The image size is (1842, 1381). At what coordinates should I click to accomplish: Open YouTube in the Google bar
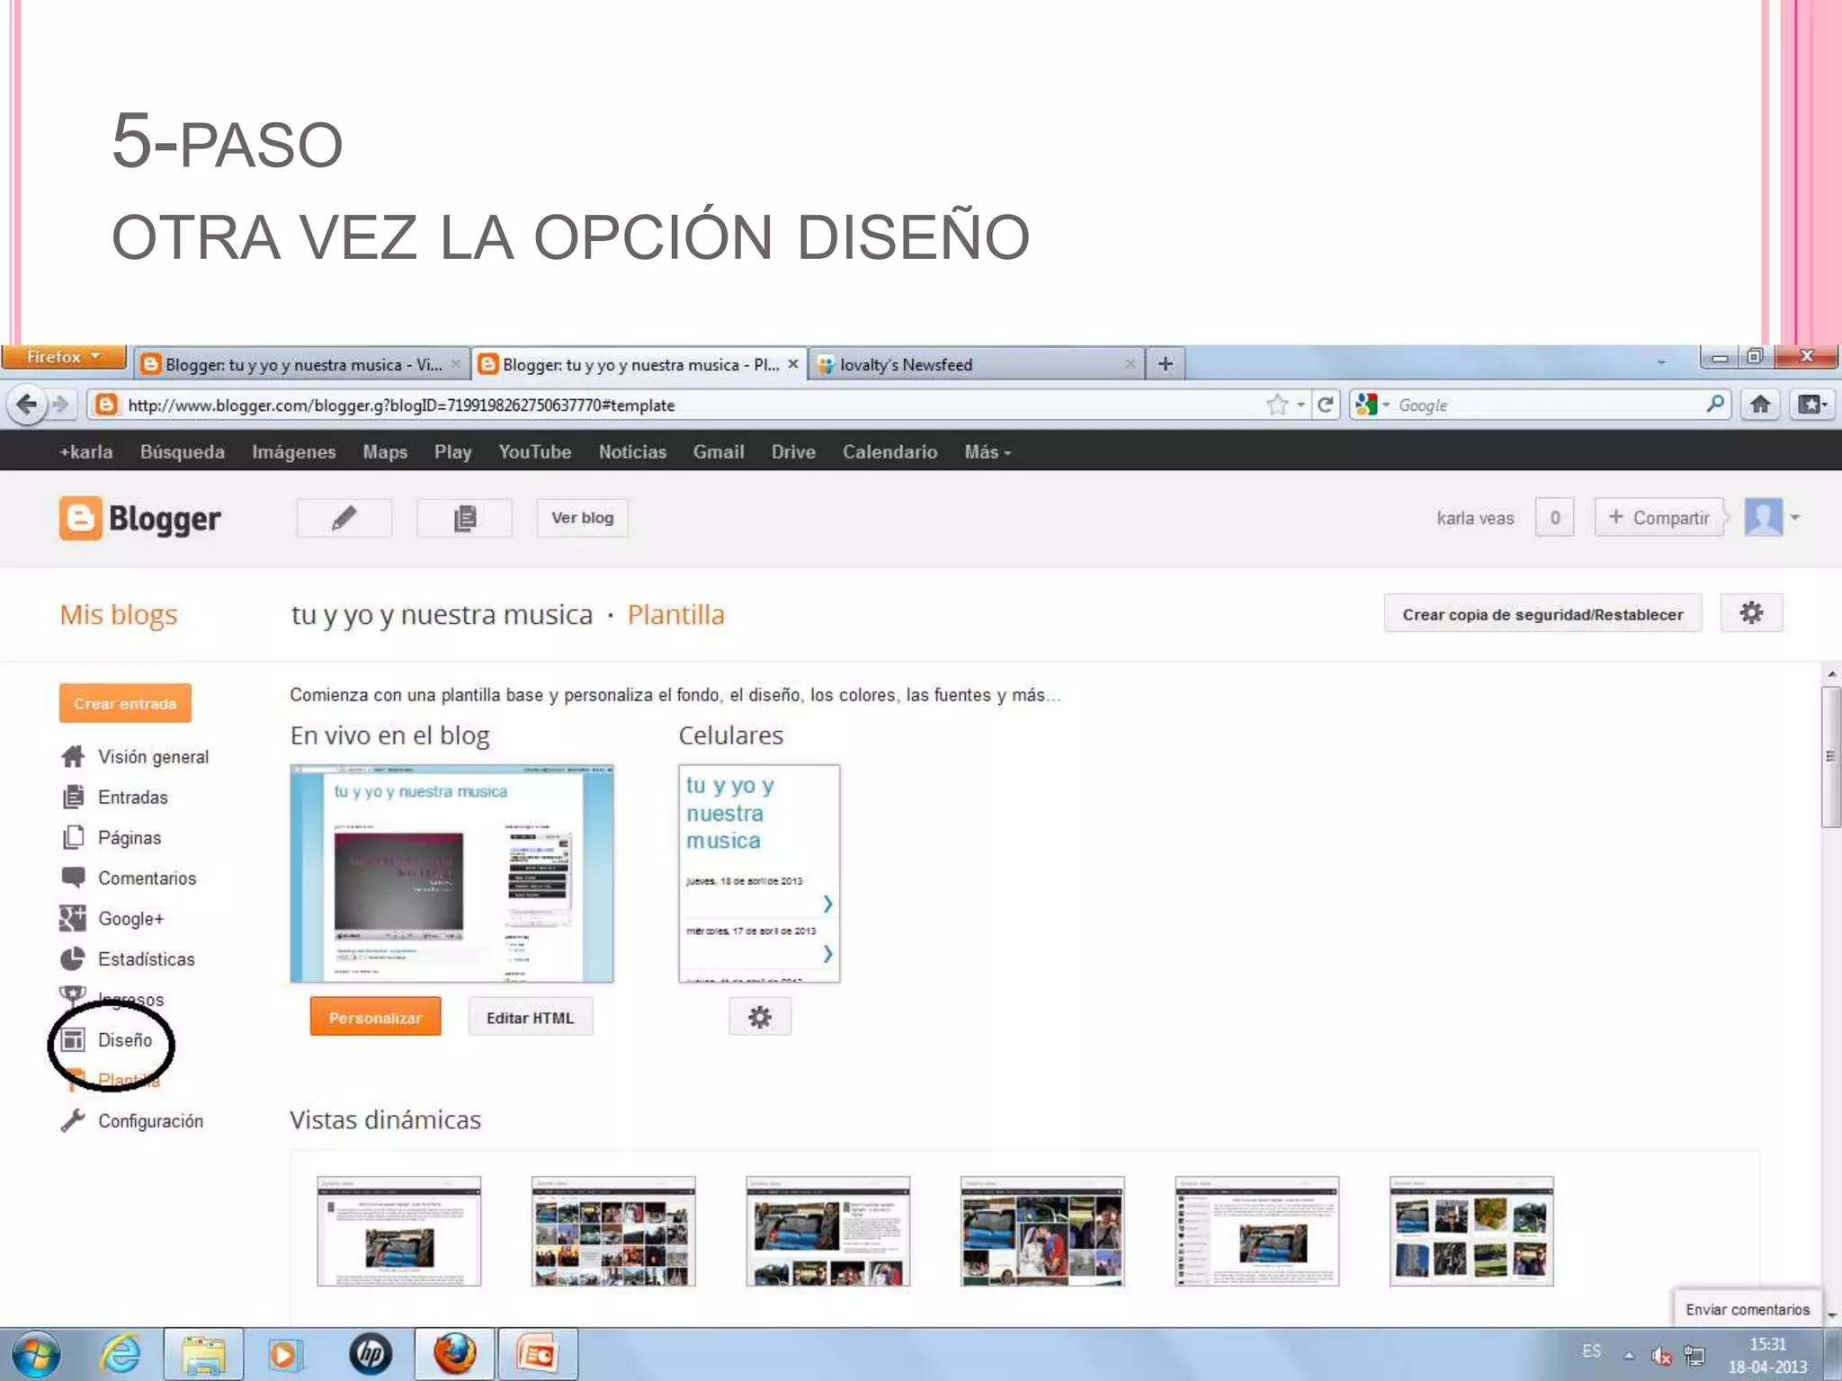coord(534,452)
